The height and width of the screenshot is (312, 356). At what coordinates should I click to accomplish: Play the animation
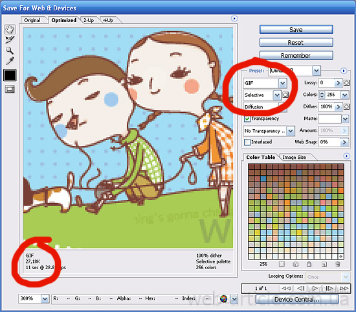315,289
